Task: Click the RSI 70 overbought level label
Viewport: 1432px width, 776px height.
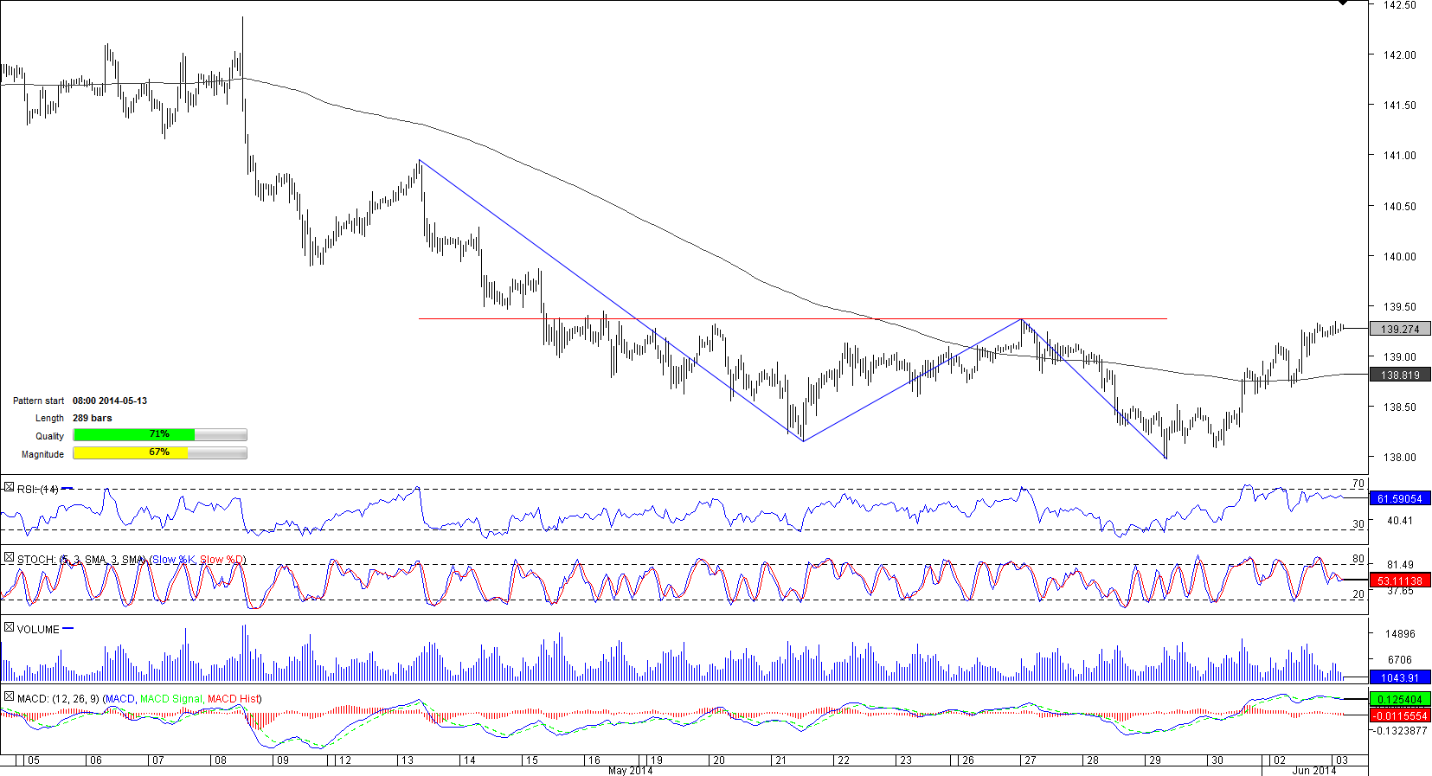Action: tap(1358, 484)
